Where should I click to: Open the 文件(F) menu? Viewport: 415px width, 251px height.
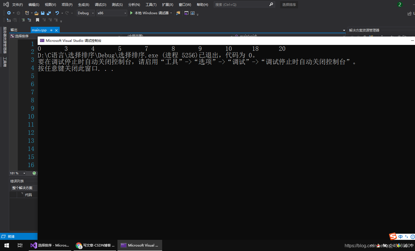(17, 4)
